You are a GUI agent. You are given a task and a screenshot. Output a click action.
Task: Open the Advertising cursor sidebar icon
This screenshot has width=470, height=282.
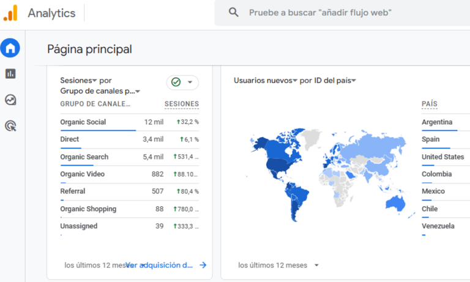[x=10, y=126]
